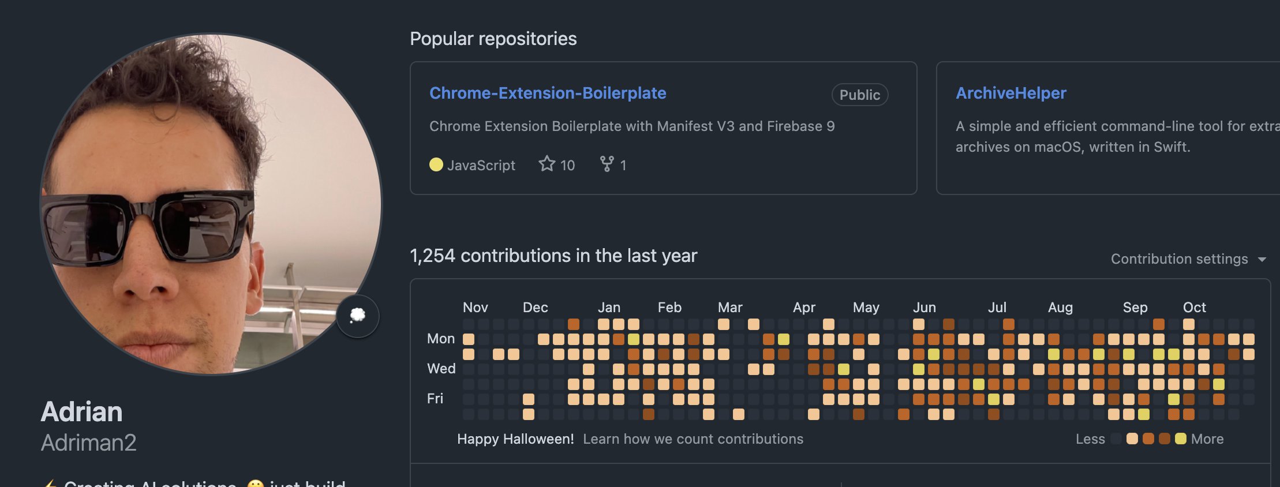Open the ArchiveHelper repository

[x=1010, y=93]
